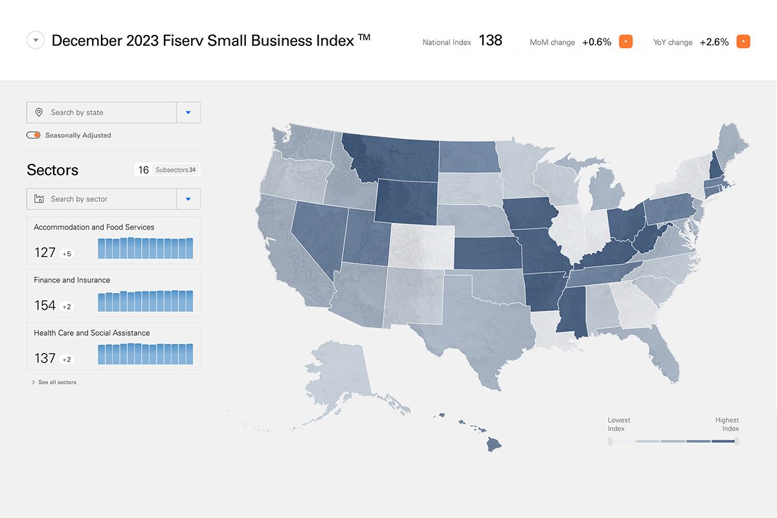The width and height of the screenshot is (777, 518).
Task: Select the 16 sectors count tab
Action: point(144,170)
